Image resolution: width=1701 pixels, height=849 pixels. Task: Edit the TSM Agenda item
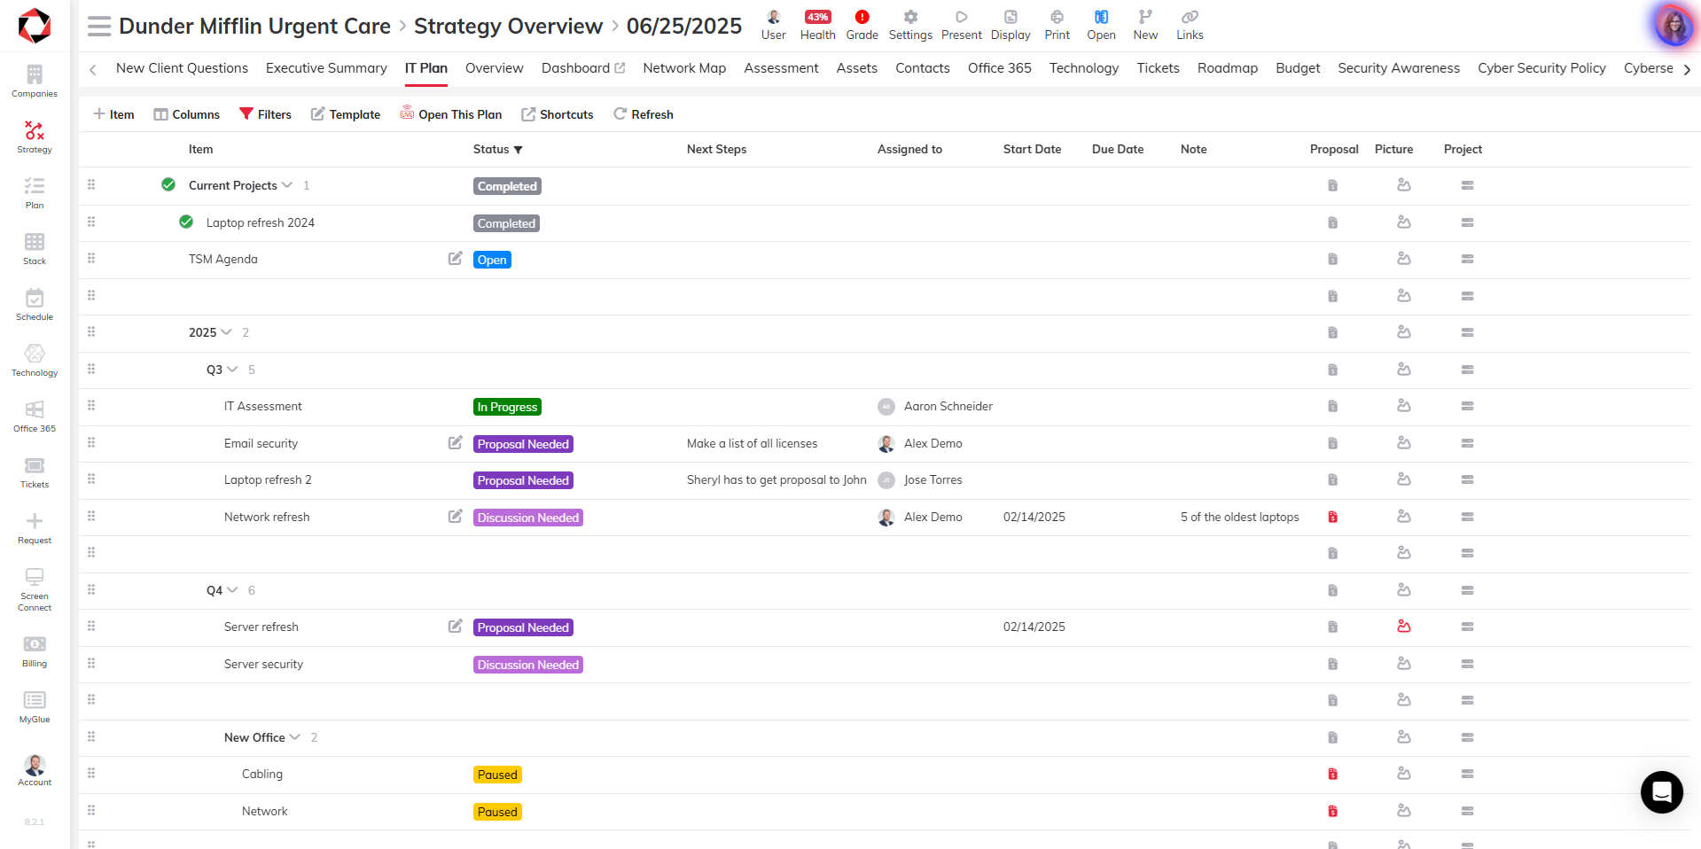(455, 259)
